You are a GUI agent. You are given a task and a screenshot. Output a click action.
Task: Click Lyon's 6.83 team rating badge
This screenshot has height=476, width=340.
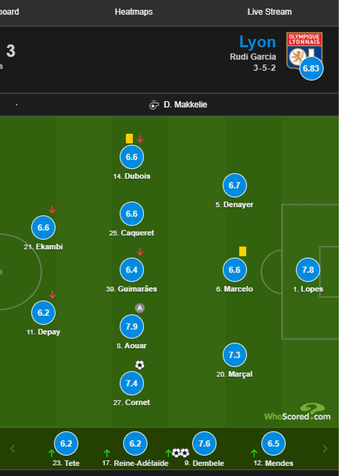[311, 68]
